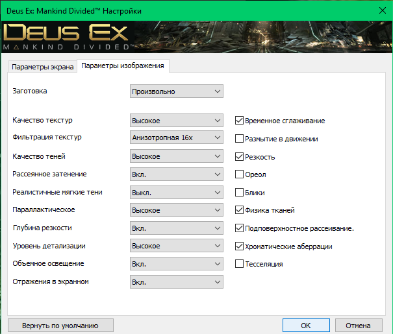Screen dimensions: 393x334
Task: Click the Вернуть по умолчанию button
Action: click(x=60, y=326)
